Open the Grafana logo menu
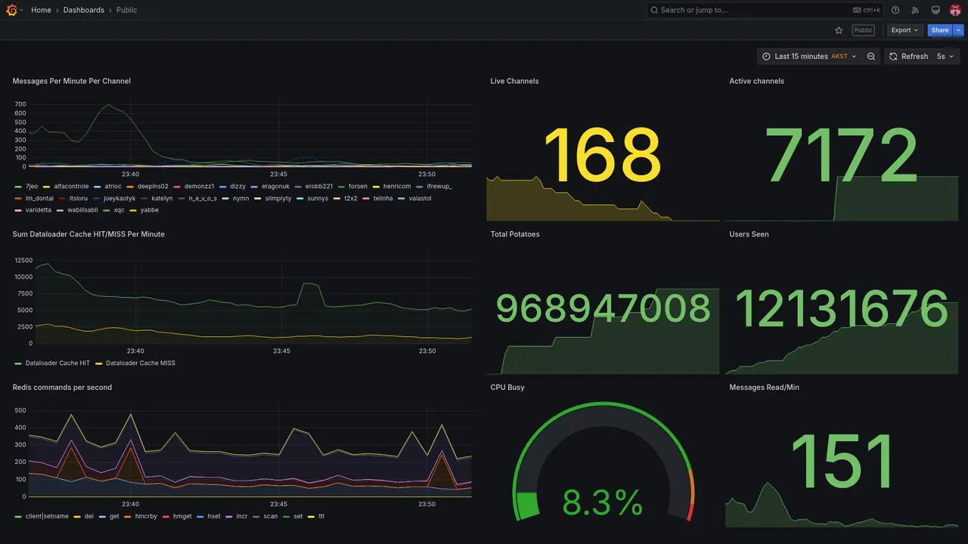The image size is (968, 544). [12, 10]
